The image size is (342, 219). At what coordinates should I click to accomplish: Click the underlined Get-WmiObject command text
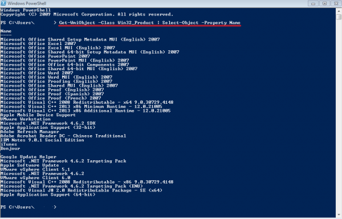149,23
